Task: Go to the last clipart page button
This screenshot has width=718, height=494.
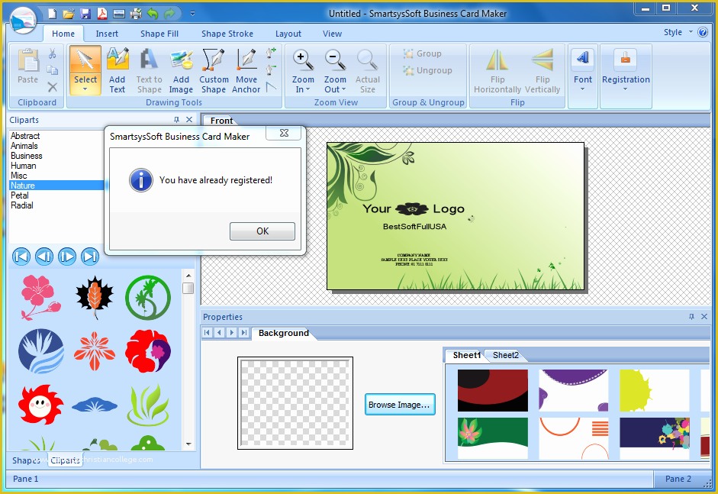Action: 90,257
